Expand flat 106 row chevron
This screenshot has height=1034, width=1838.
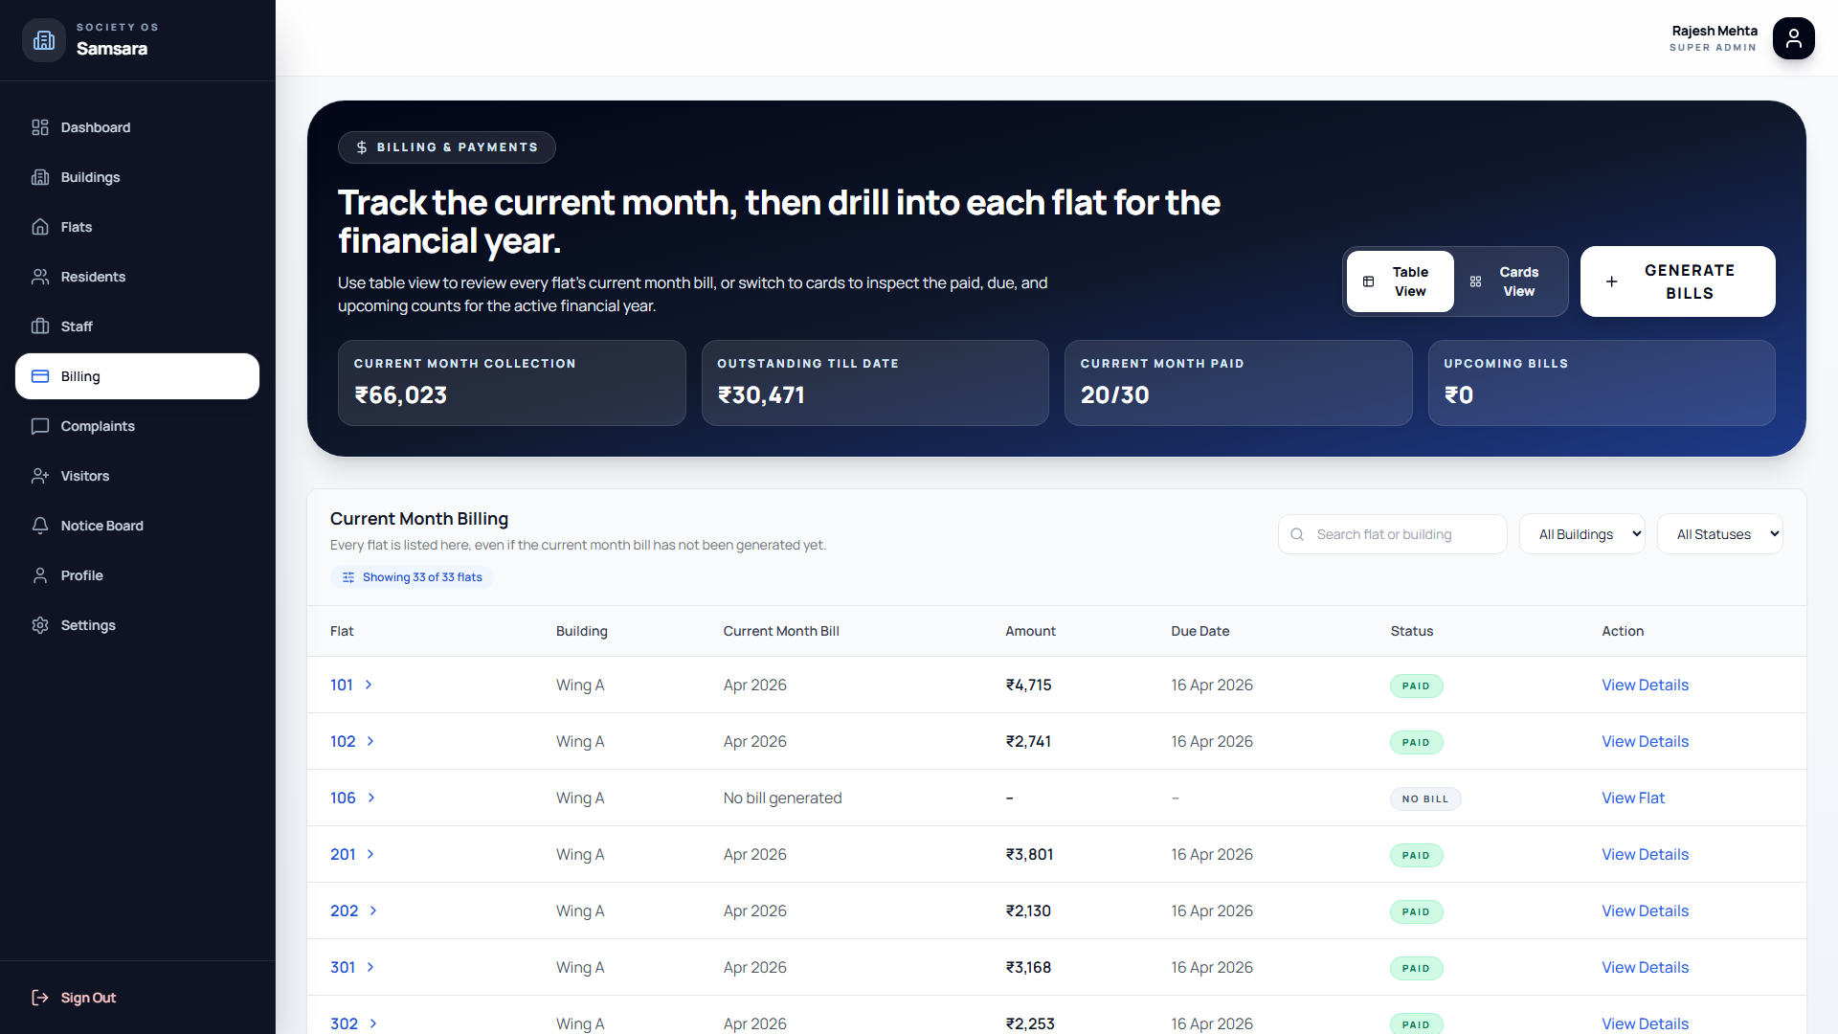[x=371, y=798]
